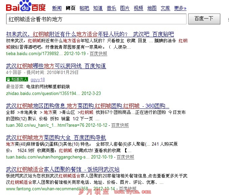Click the zhidao.baidu.com/question URL text

pos(43,93)
